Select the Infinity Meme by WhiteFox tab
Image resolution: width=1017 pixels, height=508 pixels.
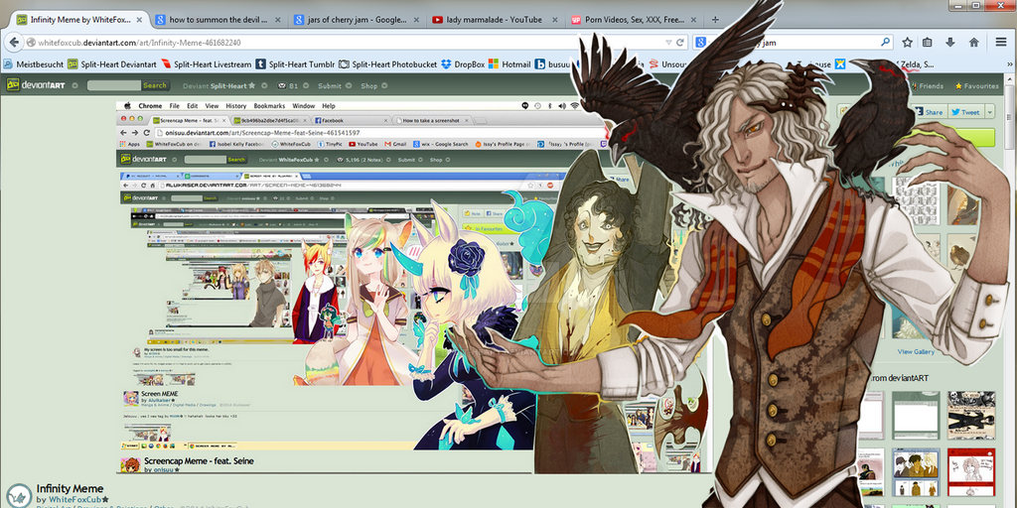[x=79, y=20]
